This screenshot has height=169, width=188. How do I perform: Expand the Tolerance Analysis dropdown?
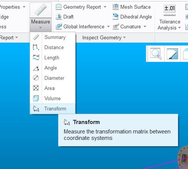(x=179, y=28)
